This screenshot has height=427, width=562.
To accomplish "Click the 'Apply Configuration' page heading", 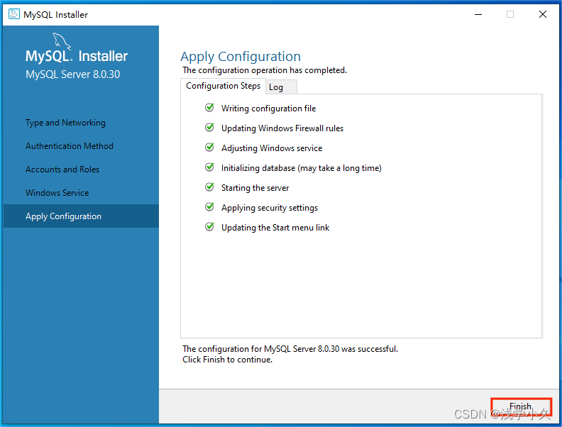I will [241, 57].
